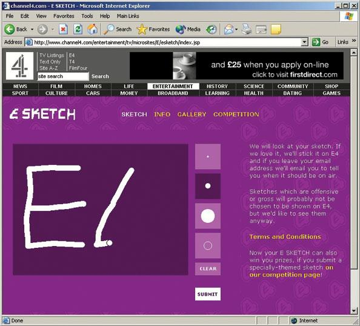Click the scrollbar up arrow
360x326 pixels.
click(x=353, y=53)
